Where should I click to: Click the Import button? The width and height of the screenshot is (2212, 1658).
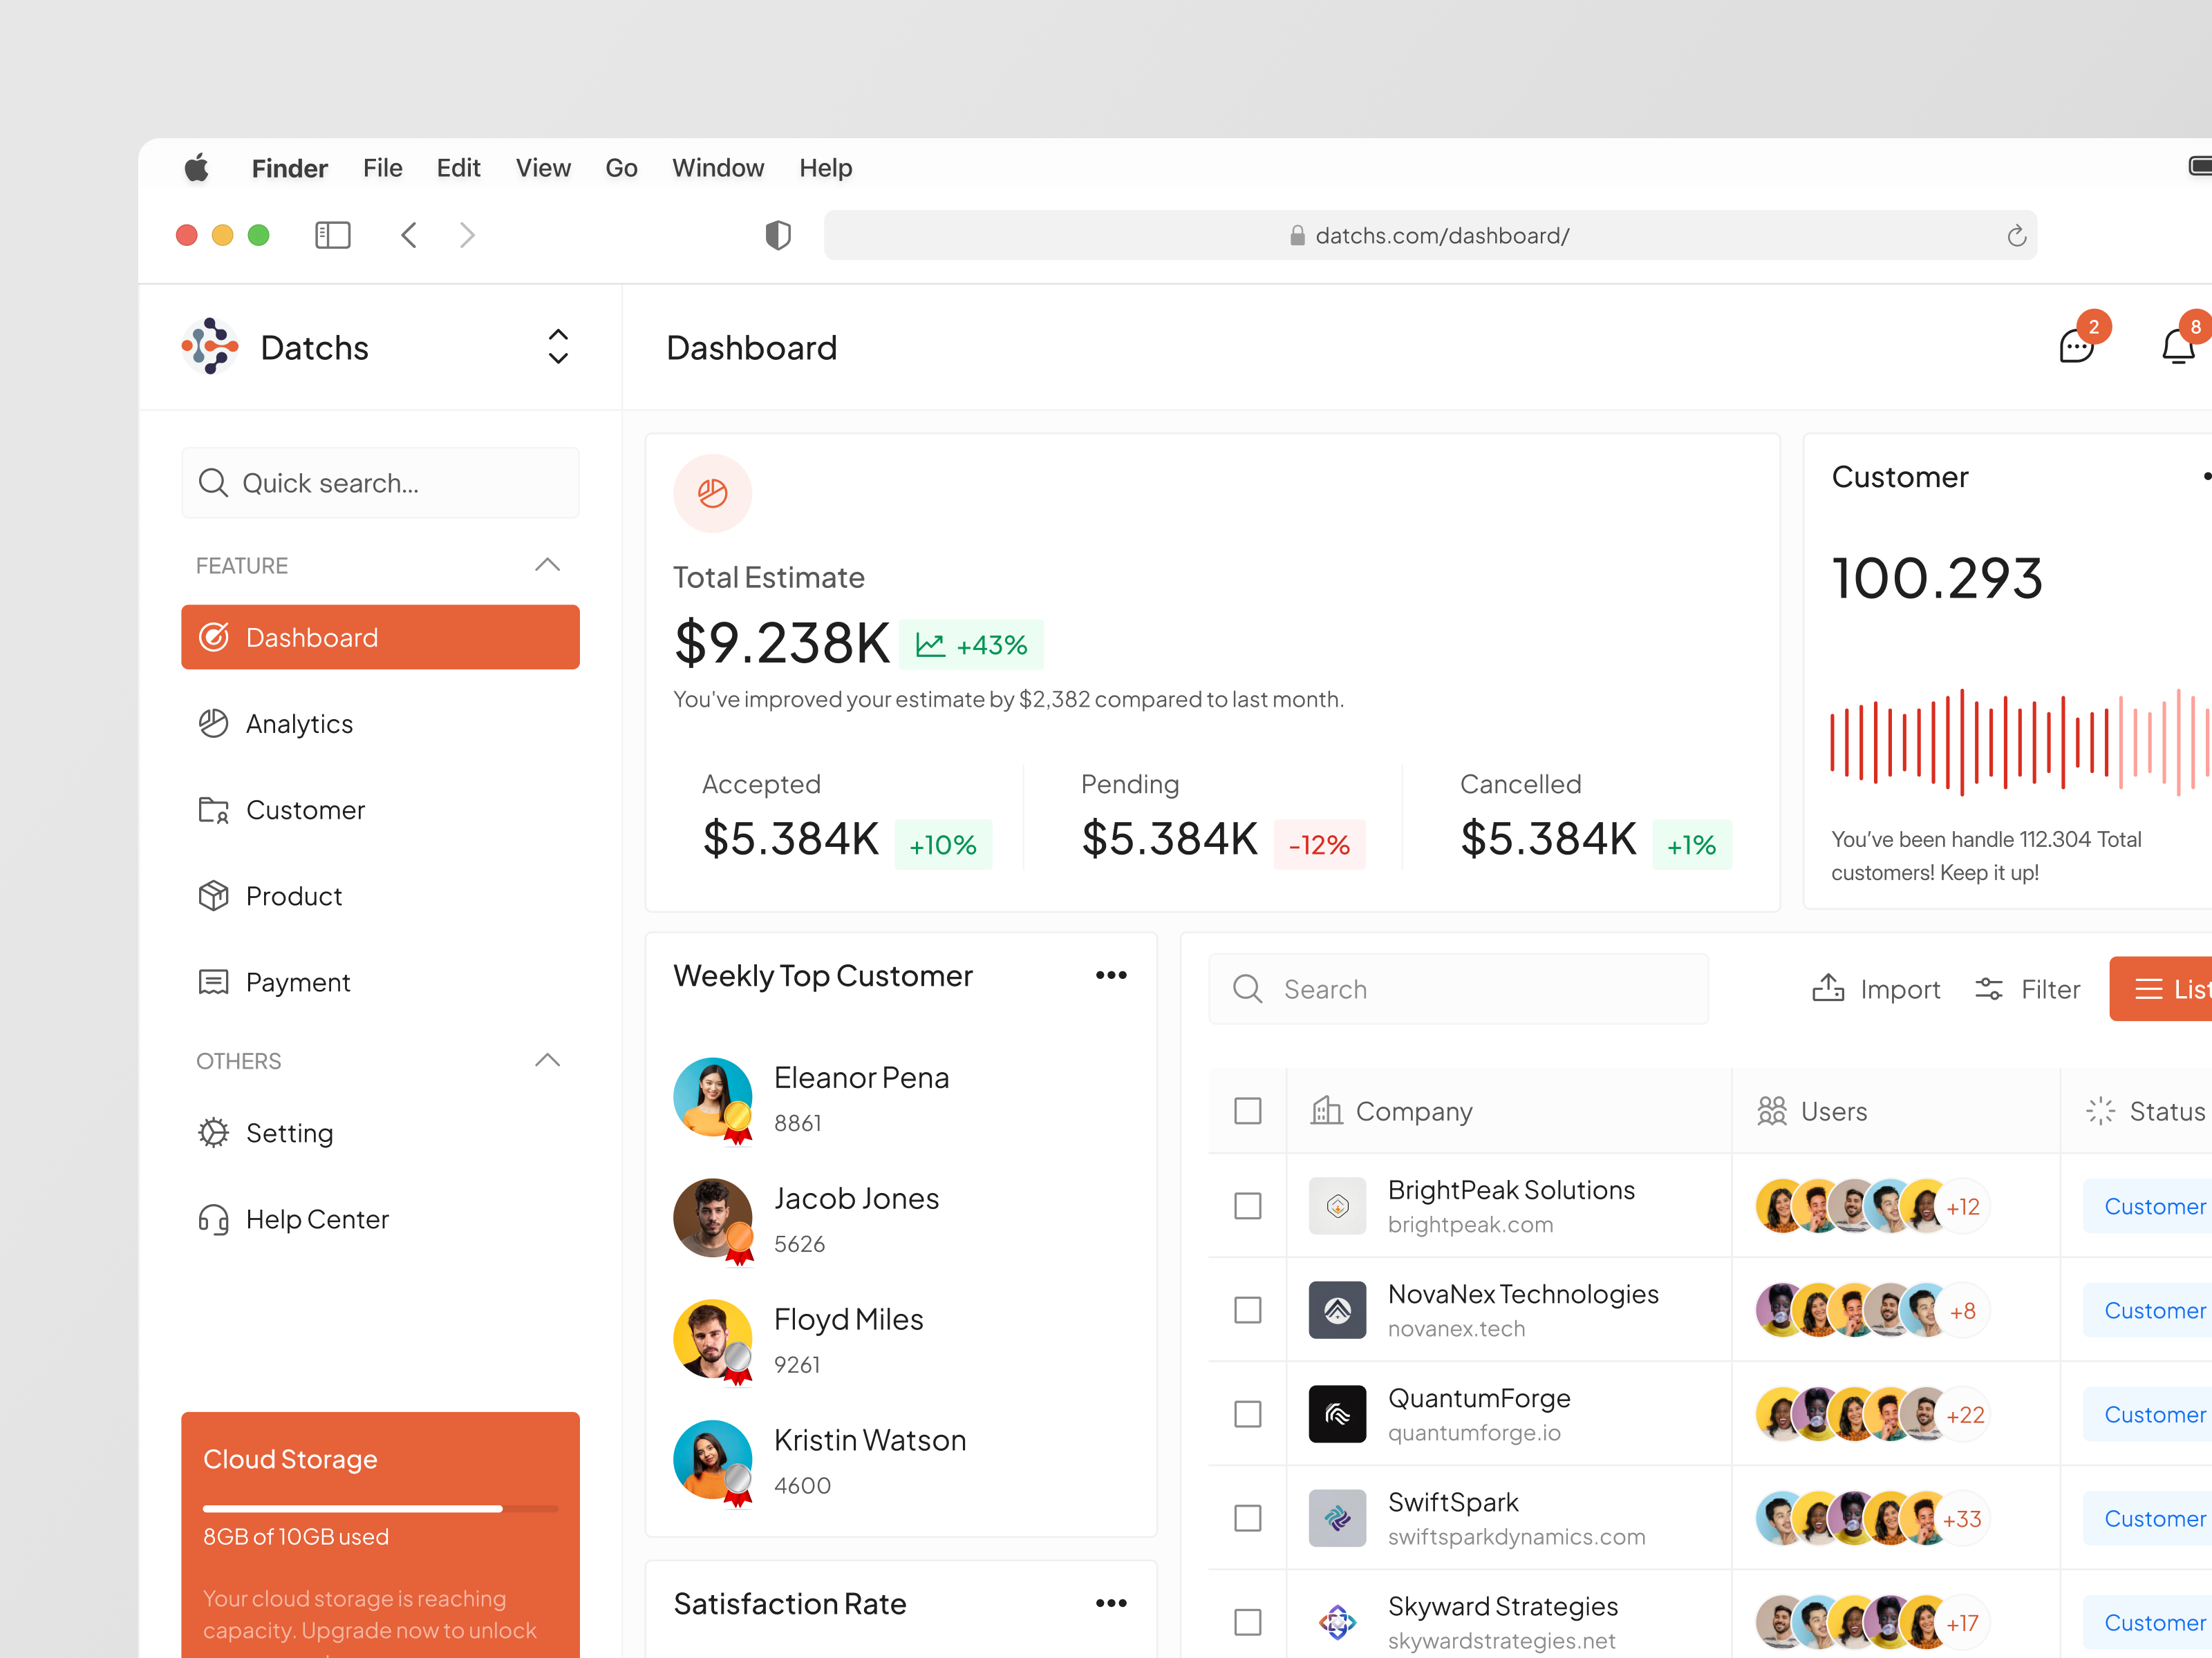(x=1876, y=989)
